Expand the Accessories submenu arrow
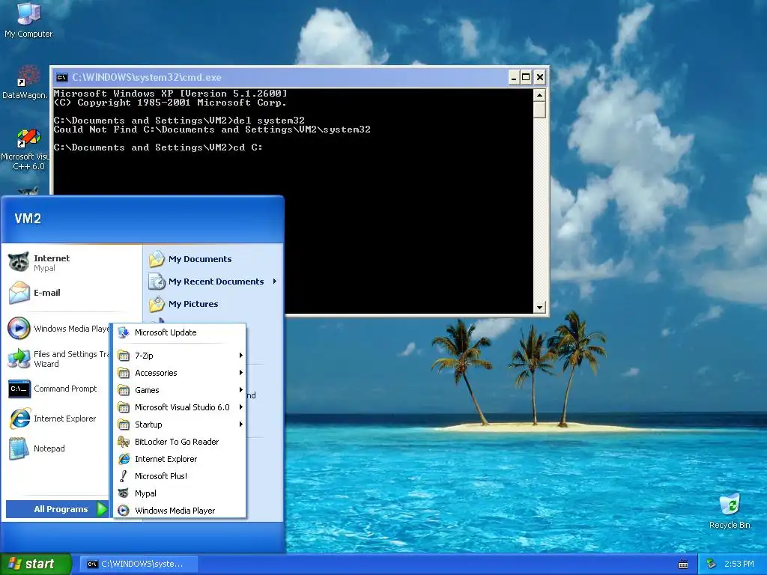Image resolution: width=767 pixels, height=575 pixels. pyautogui.click(x=240, y=373)
